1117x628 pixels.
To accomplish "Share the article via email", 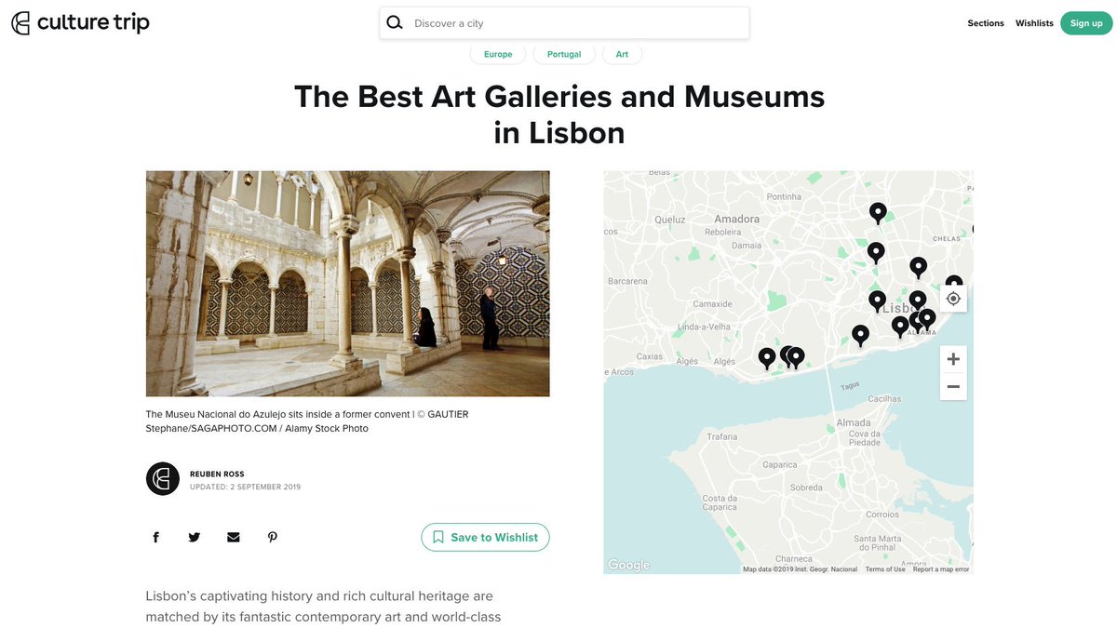I will click(x=233, y=536).
